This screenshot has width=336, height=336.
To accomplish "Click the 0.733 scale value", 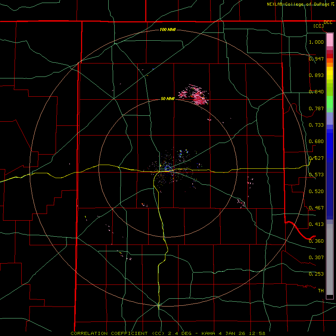I will coord(316,125).
